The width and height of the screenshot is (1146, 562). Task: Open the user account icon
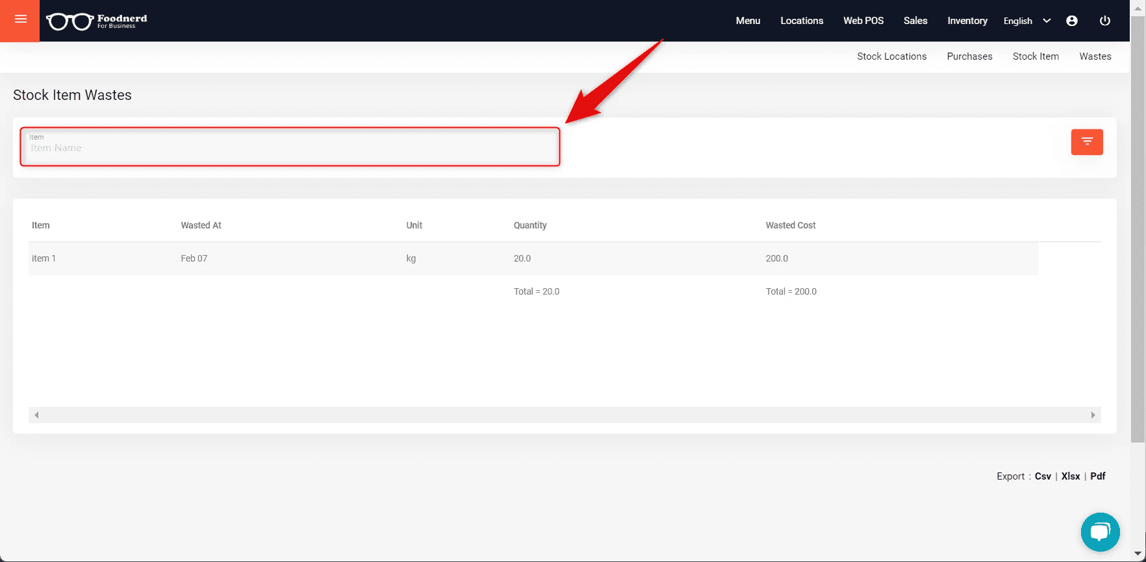click(x=1072, y=21)
